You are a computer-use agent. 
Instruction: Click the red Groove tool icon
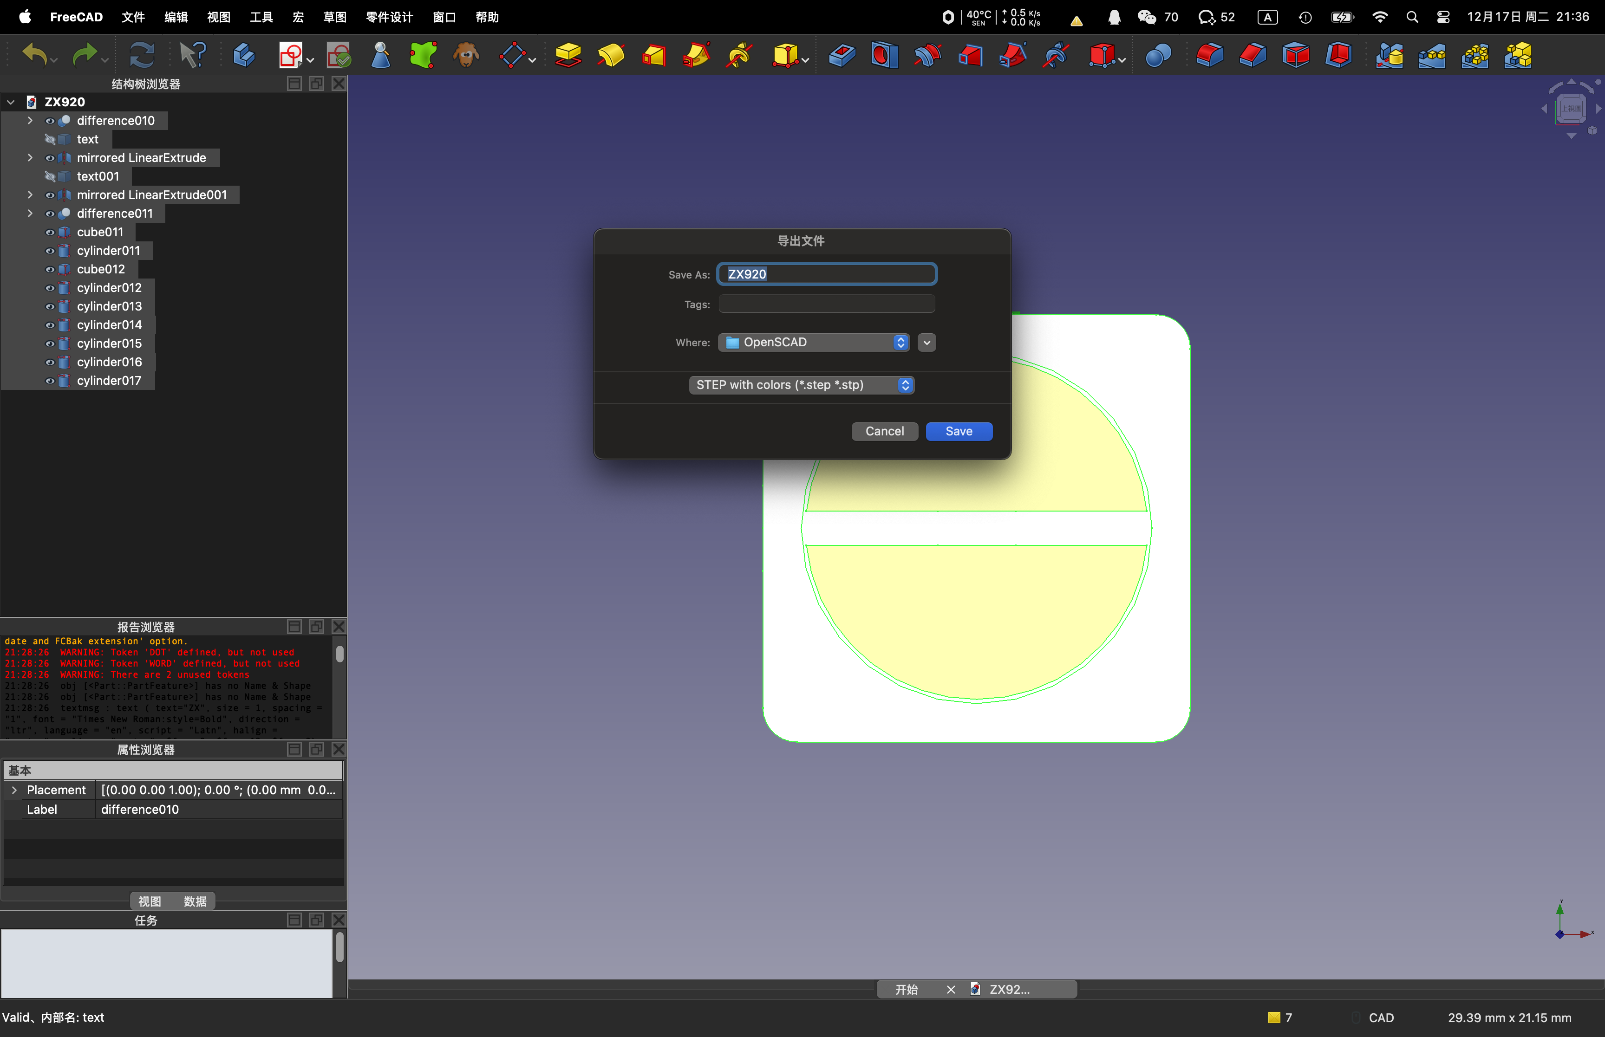pos(927,55)
